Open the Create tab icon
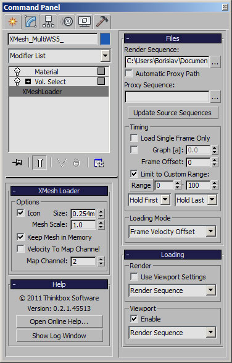The image size is (232, 363). [x=13, y=22]
